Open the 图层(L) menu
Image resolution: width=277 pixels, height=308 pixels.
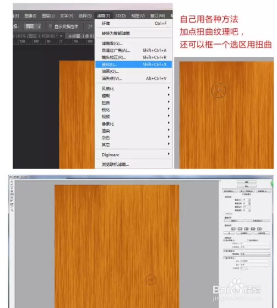point(48,16)
